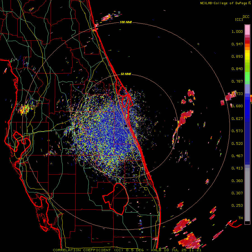Click the "DCC" label above the scale

246,17
